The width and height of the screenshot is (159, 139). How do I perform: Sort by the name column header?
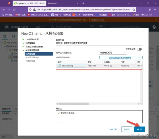71,62
